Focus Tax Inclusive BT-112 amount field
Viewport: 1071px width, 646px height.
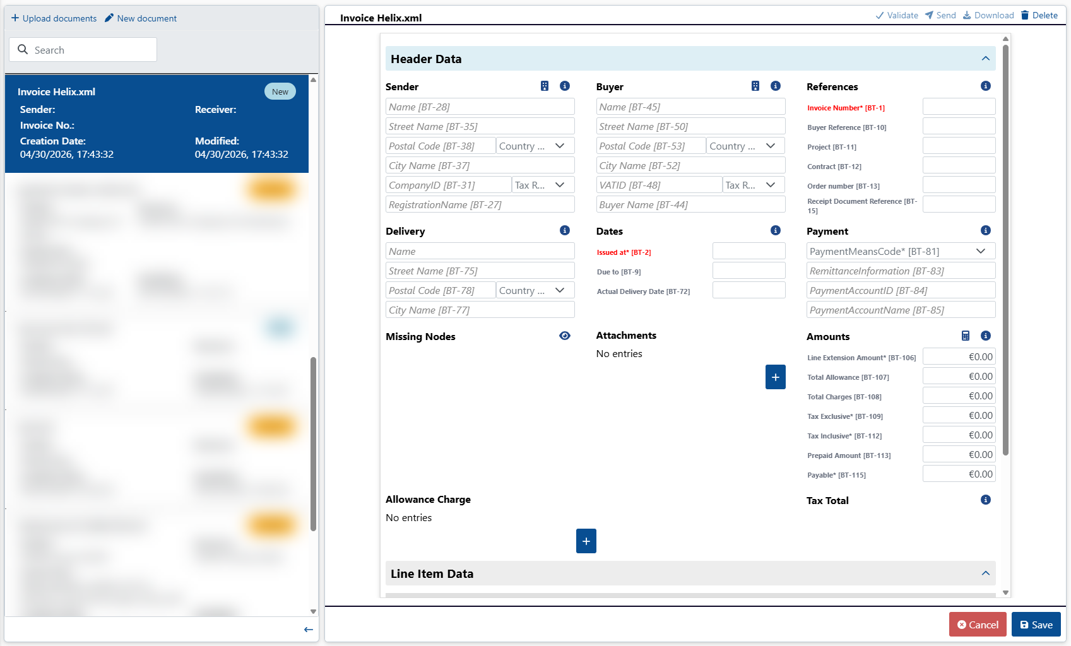[959, 435]
